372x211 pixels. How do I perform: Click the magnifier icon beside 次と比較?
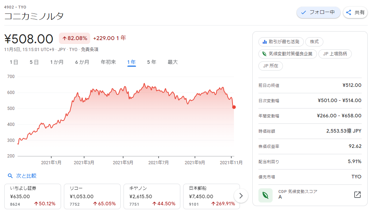click(10, 176)
